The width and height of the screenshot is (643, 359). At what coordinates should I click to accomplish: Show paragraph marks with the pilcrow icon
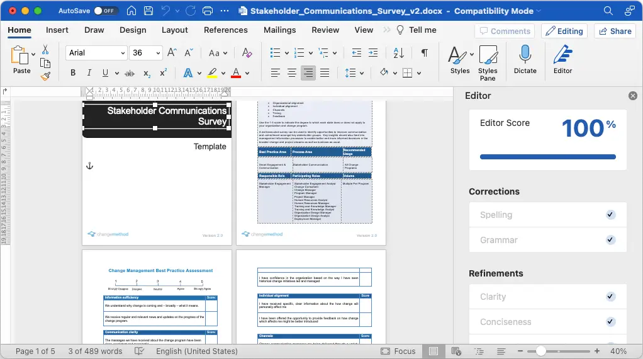(x=425, y=52)
